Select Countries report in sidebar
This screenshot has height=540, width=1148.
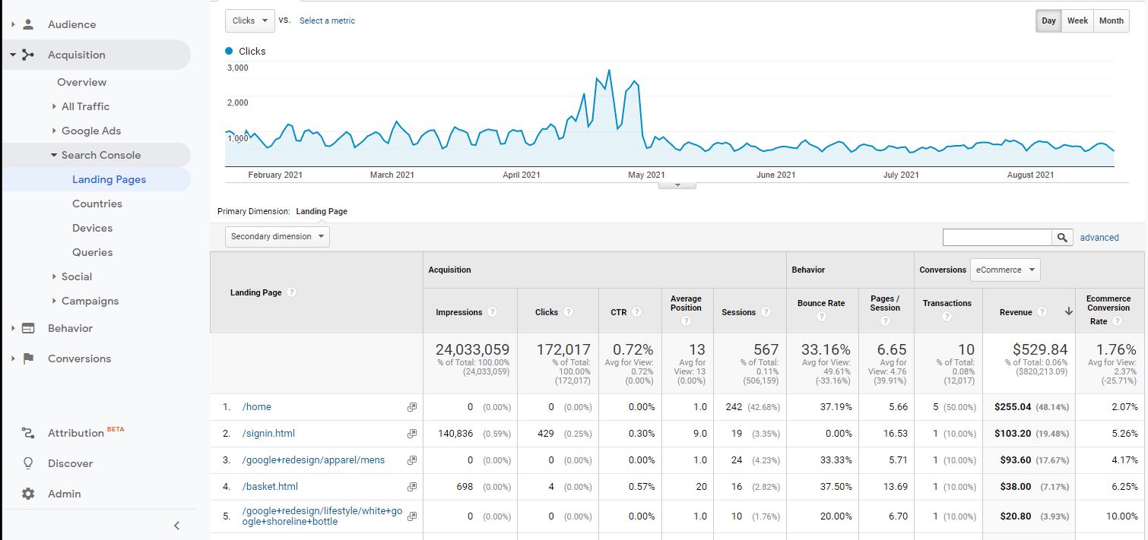97,204
